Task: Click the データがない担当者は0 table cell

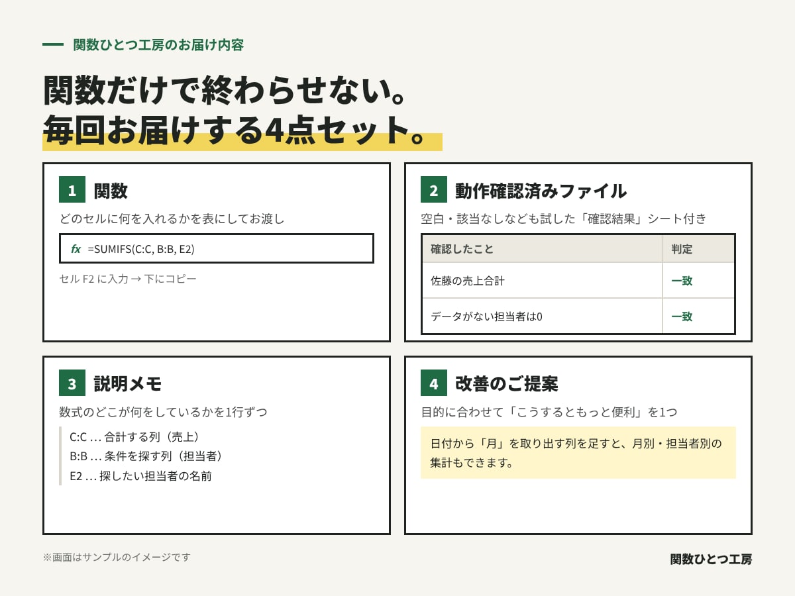Action: coord(542,317)
